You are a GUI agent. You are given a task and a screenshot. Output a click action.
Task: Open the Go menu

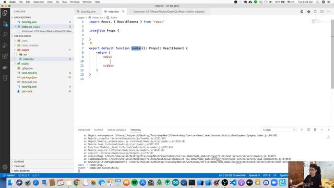click(57, 2)
